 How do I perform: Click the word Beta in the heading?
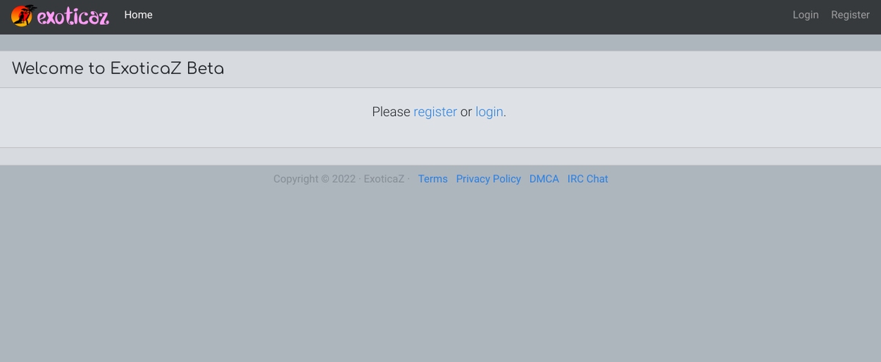[x=206, y=69]
